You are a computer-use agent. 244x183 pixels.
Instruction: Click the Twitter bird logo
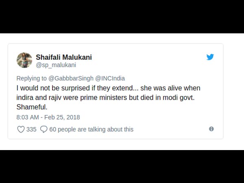pyautogui.click(x=210, y=57)
